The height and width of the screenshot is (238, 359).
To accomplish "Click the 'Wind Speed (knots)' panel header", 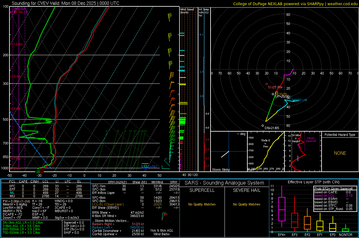I will [x=187, y=11].
